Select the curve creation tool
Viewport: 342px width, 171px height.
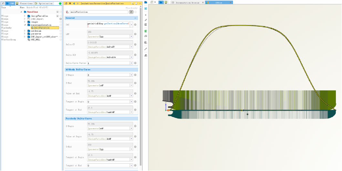(146, 20)
